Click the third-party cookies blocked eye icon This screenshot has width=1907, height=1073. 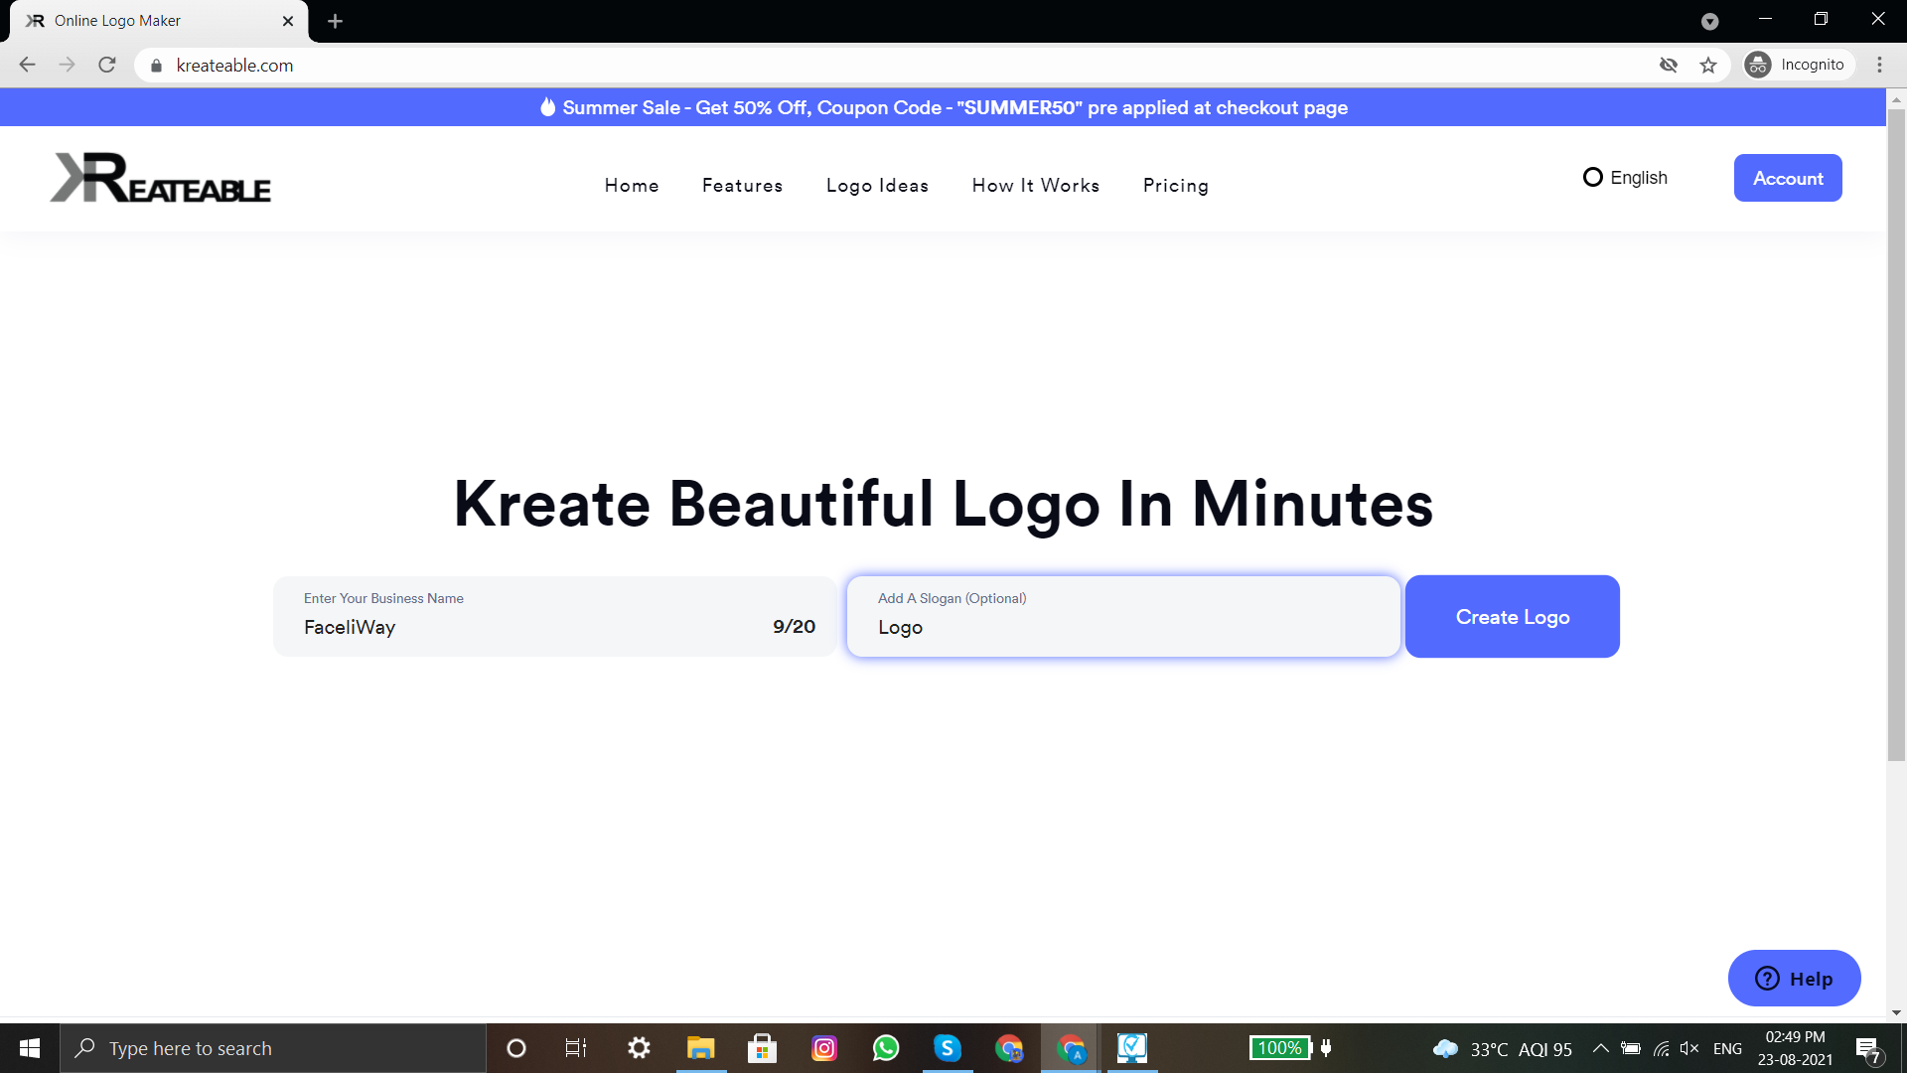click(x=1669, y=66)
